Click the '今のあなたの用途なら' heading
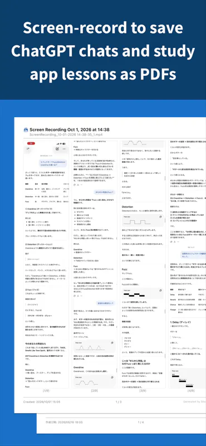Viewport: 206px width, 446px height. coord(37,343)
